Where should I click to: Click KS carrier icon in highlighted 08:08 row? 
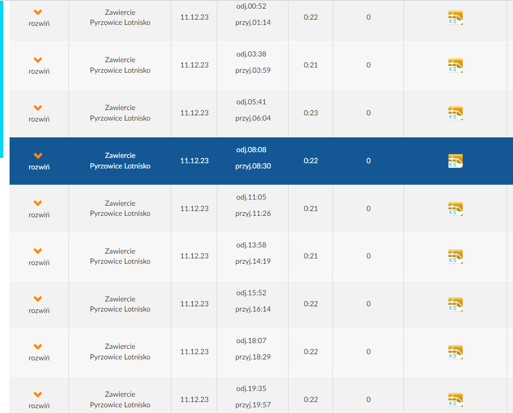click(455, 161)
